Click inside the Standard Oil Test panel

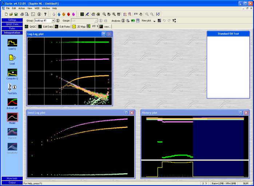228,67
